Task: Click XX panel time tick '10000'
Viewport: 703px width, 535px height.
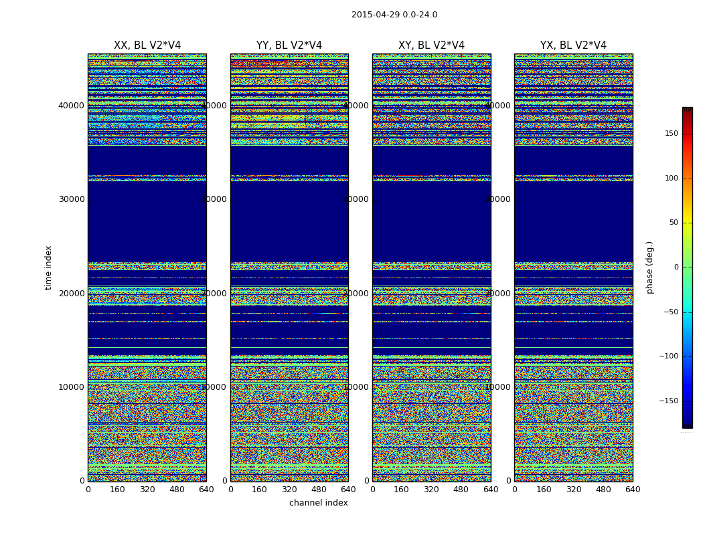Action: pos(71,387)
